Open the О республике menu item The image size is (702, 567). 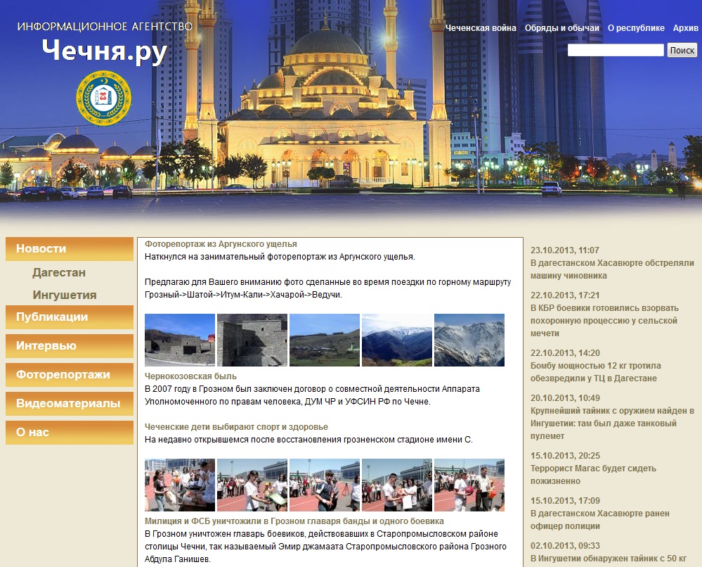point(636,28)
